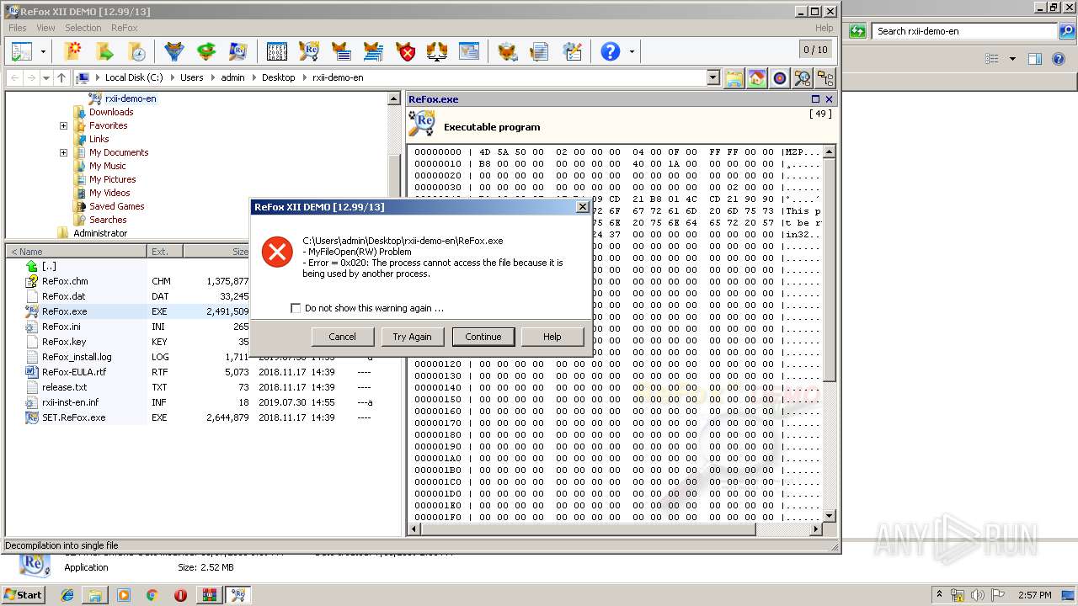Click the home folder icon beside address bar
Screen dimensions: 1078x606
point(757,78)
